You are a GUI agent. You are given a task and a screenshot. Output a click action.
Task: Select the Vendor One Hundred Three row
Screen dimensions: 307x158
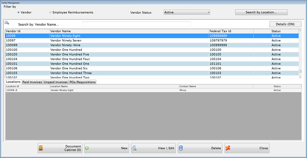pyautogui.click(x=152, y=73)
